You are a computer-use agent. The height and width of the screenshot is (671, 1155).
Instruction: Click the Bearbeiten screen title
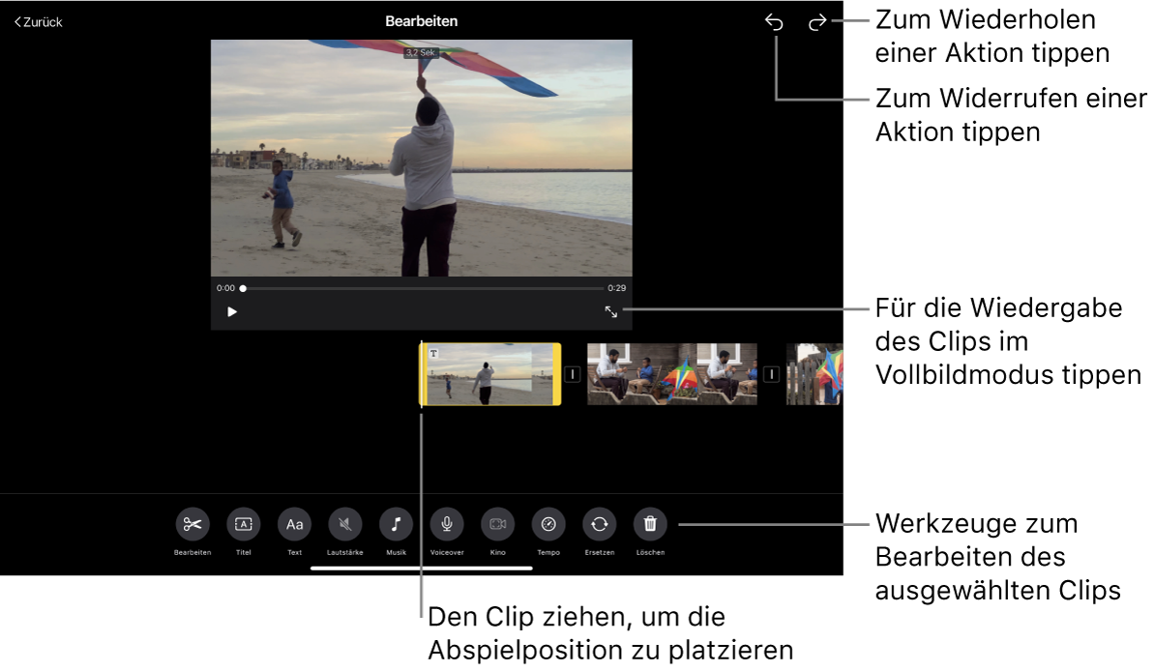[x=422, y=21]
